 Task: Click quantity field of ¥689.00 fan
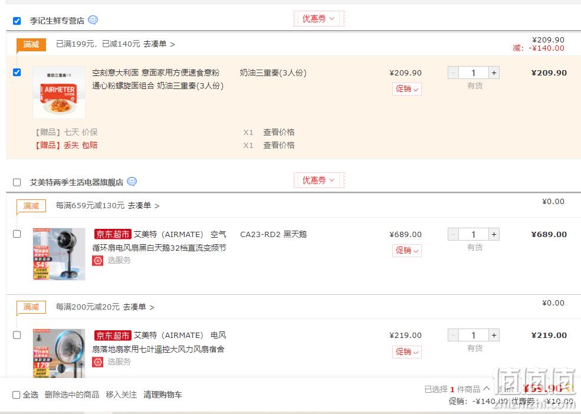pyautogui.click(x=474, y=234)
